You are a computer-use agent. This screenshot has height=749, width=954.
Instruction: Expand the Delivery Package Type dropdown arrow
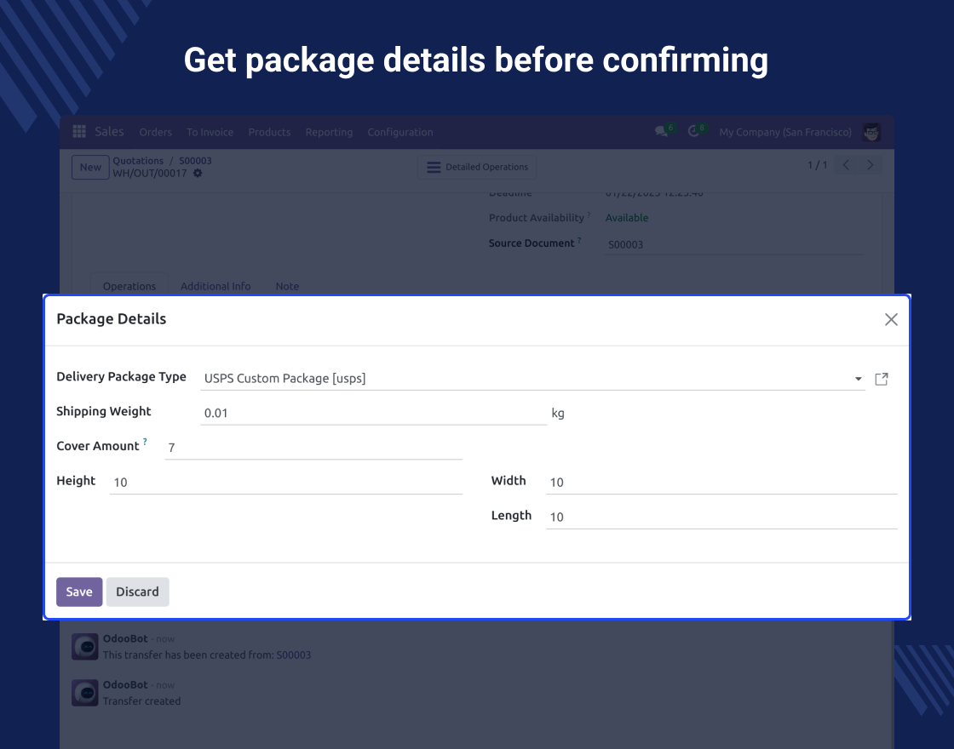pos(858,379)
